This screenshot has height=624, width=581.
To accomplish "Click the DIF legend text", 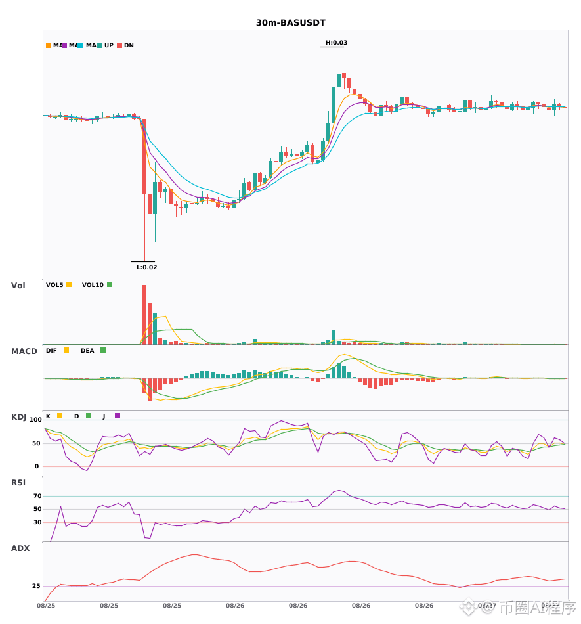I will (x=51, y=351).
